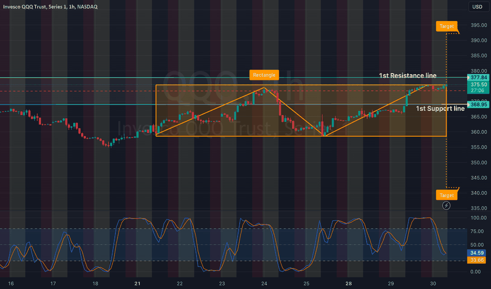Click the 377.84 resistance price tag
Screen dimensions: 491x289
point(478,77)
